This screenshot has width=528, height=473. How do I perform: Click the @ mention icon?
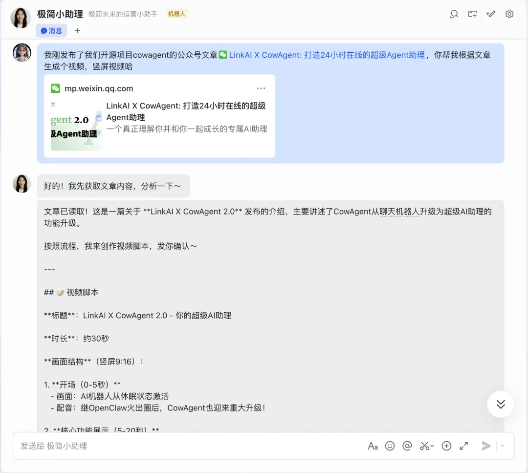coord(407,446)
